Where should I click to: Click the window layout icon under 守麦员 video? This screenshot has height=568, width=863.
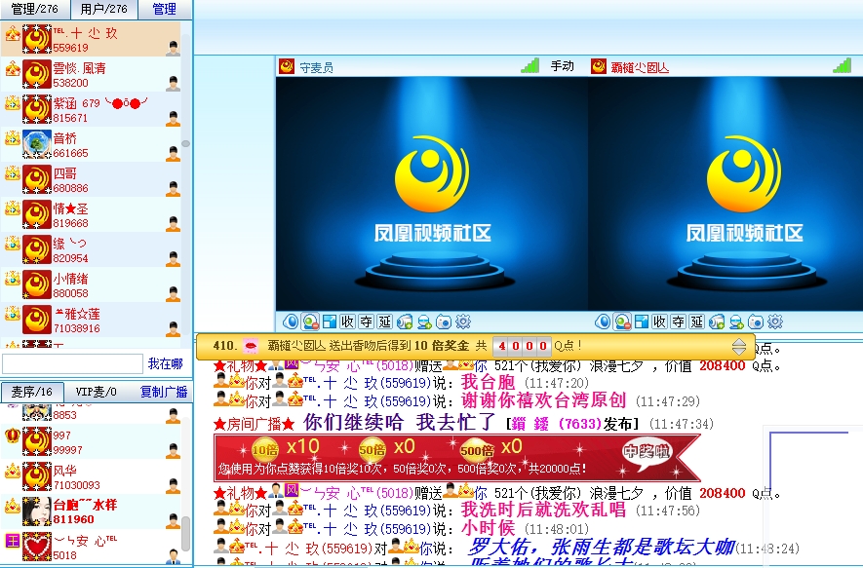click(x=330, y=322)
